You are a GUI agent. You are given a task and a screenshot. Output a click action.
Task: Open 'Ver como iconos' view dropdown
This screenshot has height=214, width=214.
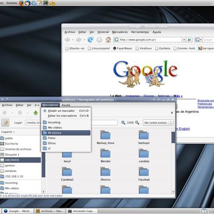(x=158, y=123)
